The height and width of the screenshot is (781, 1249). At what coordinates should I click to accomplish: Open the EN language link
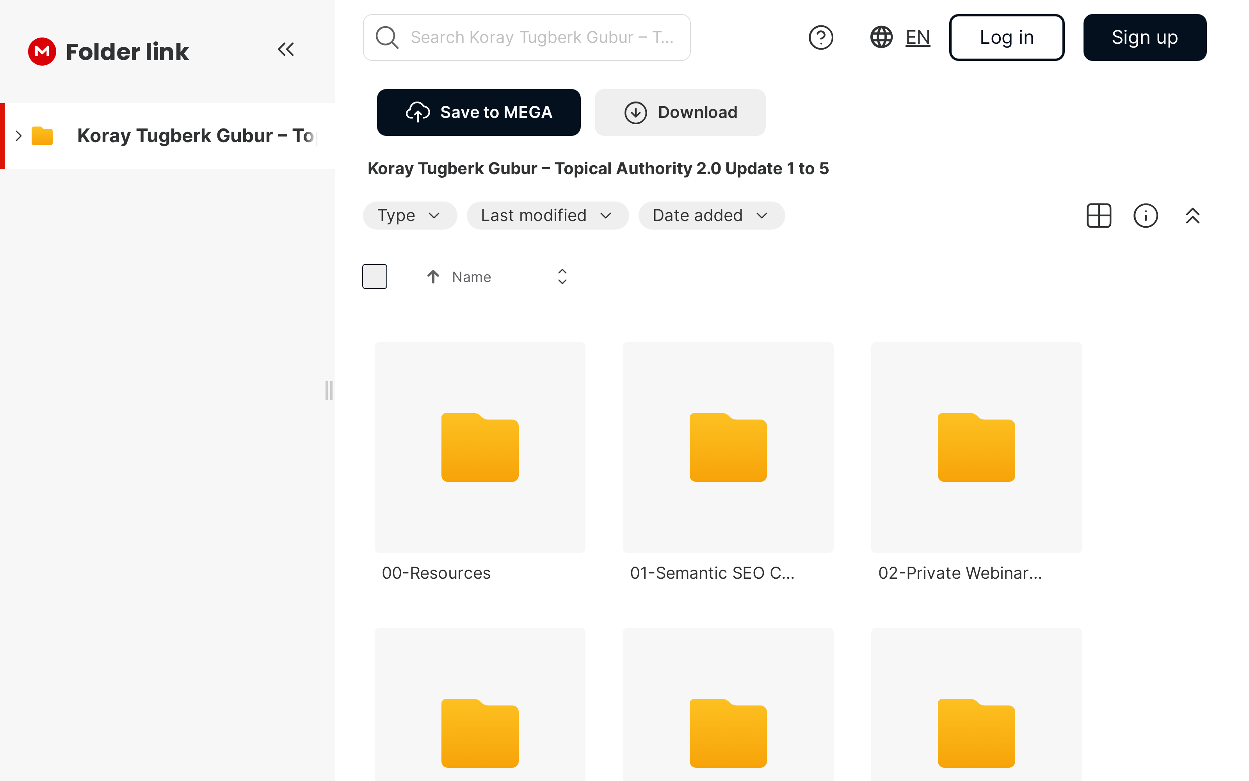(x=918, y=37)
